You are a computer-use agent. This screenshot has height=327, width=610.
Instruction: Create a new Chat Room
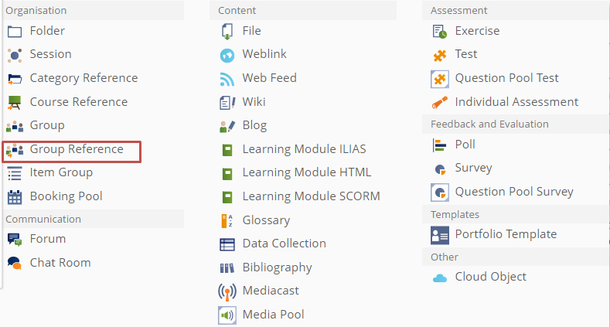click(60, 263)
